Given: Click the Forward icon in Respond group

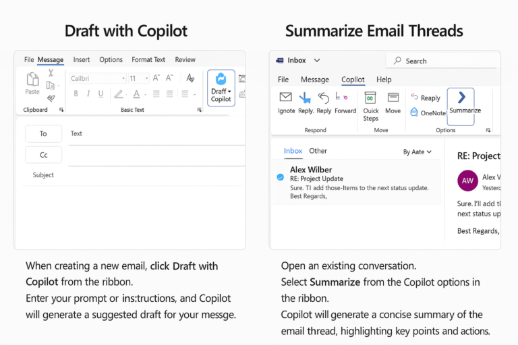Looking at the screenshot, I should pyautogui.click(x=345, y=102).
